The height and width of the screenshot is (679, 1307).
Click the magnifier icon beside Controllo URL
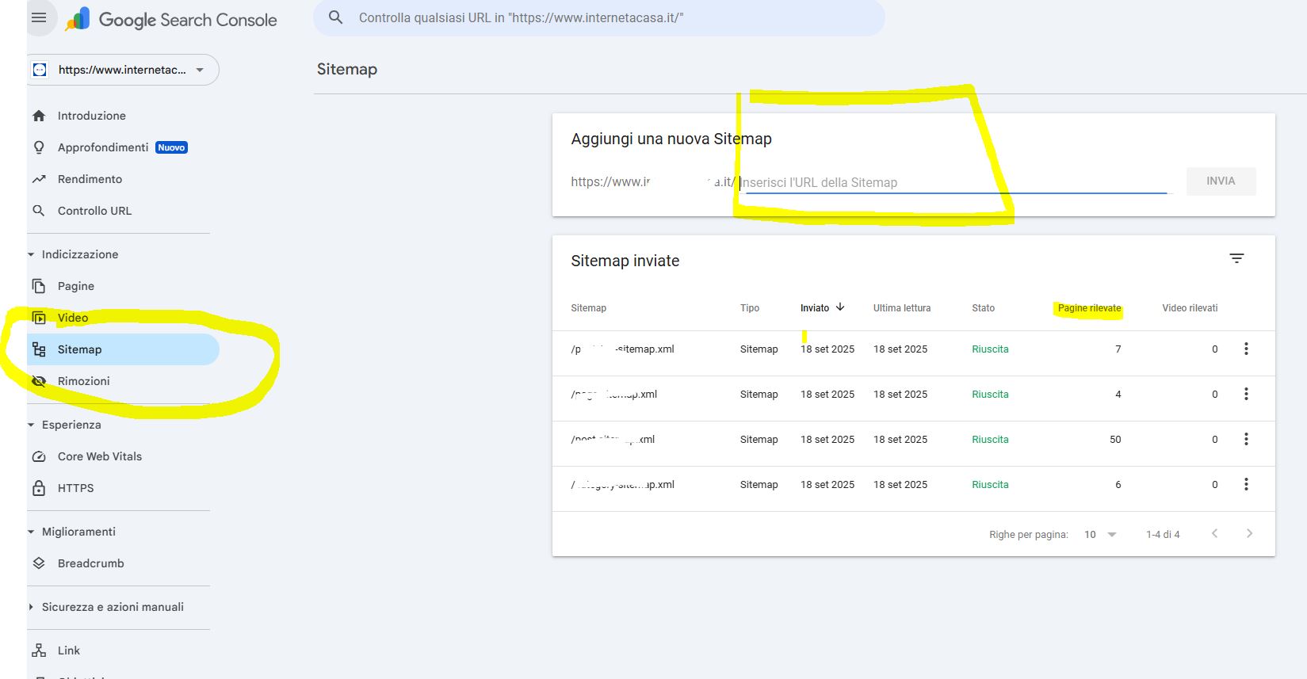coord(39,211)
